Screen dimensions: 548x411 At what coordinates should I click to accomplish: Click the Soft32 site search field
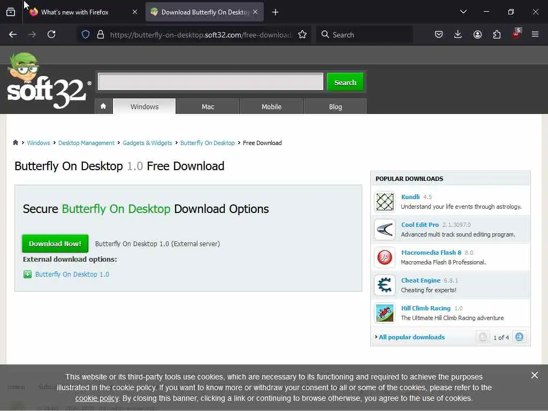(210, 81)
